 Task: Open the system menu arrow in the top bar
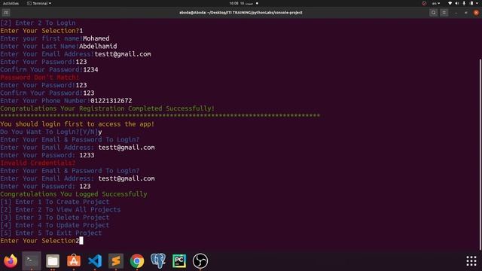pyautogui.click(x=477, y=3)
